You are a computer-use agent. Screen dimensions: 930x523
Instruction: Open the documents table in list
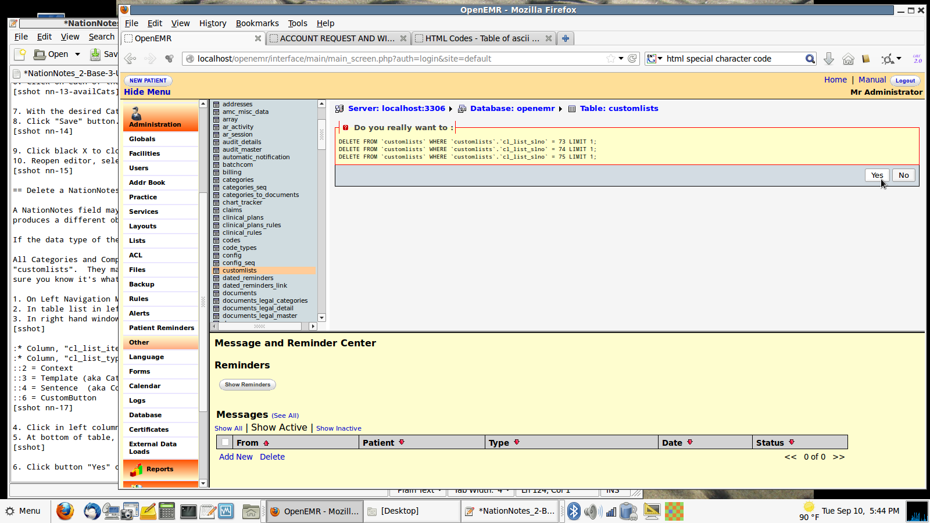click(239, 293)
